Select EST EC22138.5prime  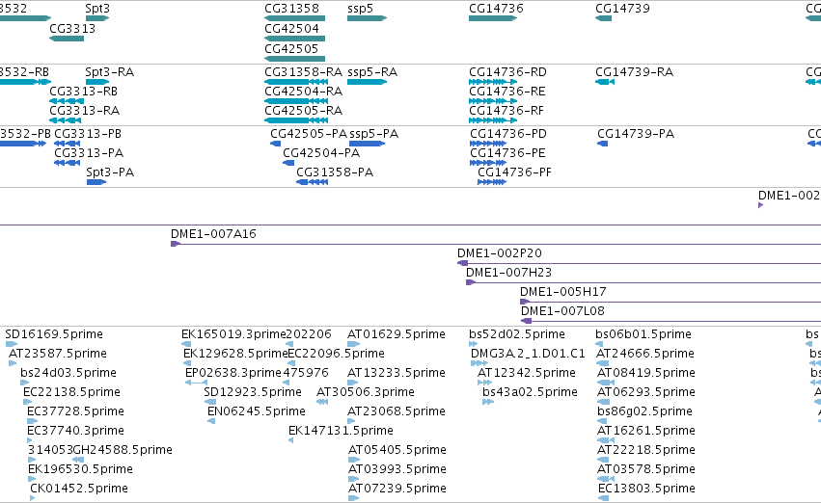click(x=28, y=402)
